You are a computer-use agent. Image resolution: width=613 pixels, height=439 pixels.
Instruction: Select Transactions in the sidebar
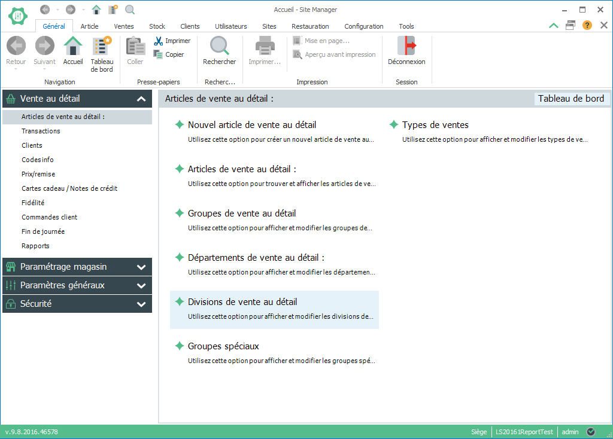tap(41, 131)
